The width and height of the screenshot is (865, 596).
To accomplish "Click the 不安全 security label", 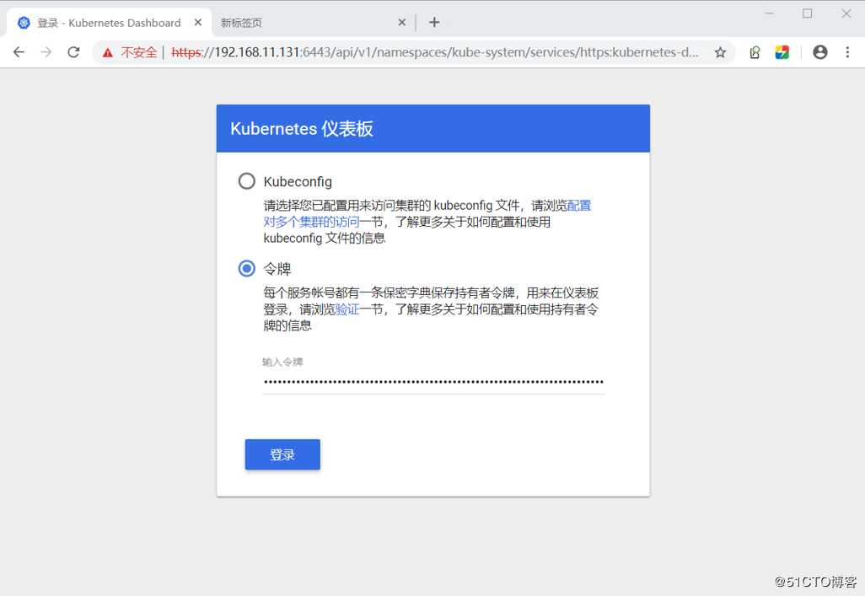I will (139, 52).
